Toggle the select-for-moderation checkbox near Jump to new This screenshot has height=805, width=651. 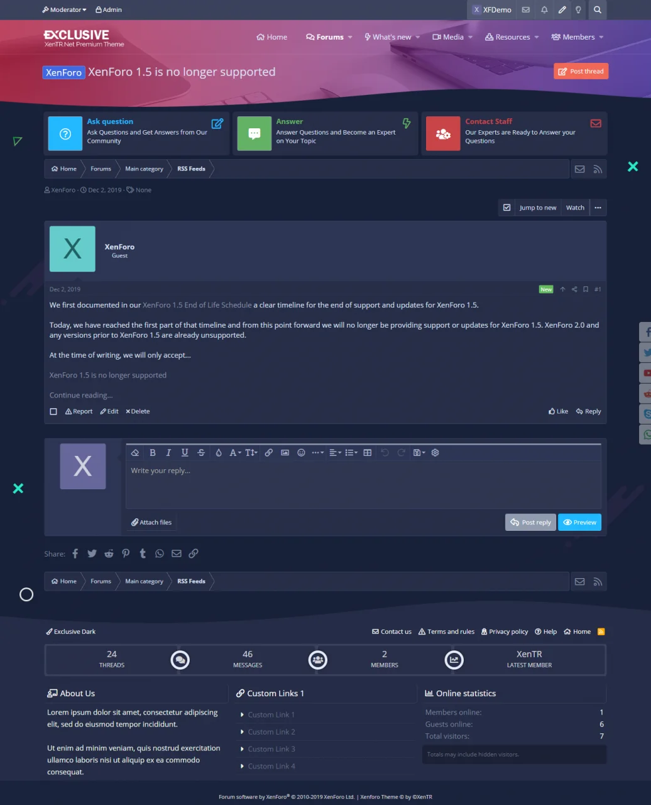click(x=507, y=208)
